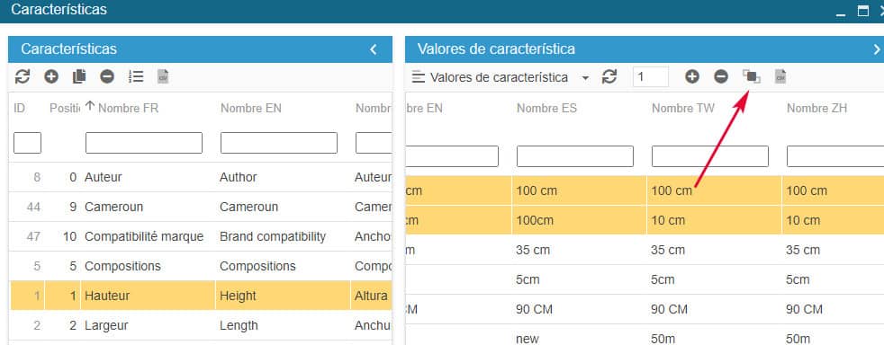
Task: Export feature values to CSV
Action: [780, 76]
